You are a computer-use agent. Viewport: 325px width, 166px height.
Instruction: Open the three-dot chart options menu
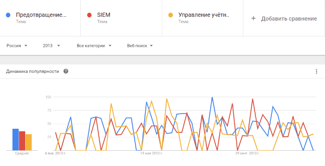316,72
